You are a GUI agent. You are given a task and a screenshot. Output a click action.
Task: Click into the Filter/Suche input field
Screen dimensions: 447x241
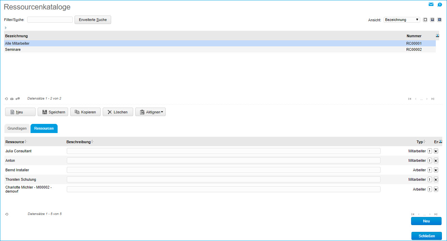click(x=50, y=20)
